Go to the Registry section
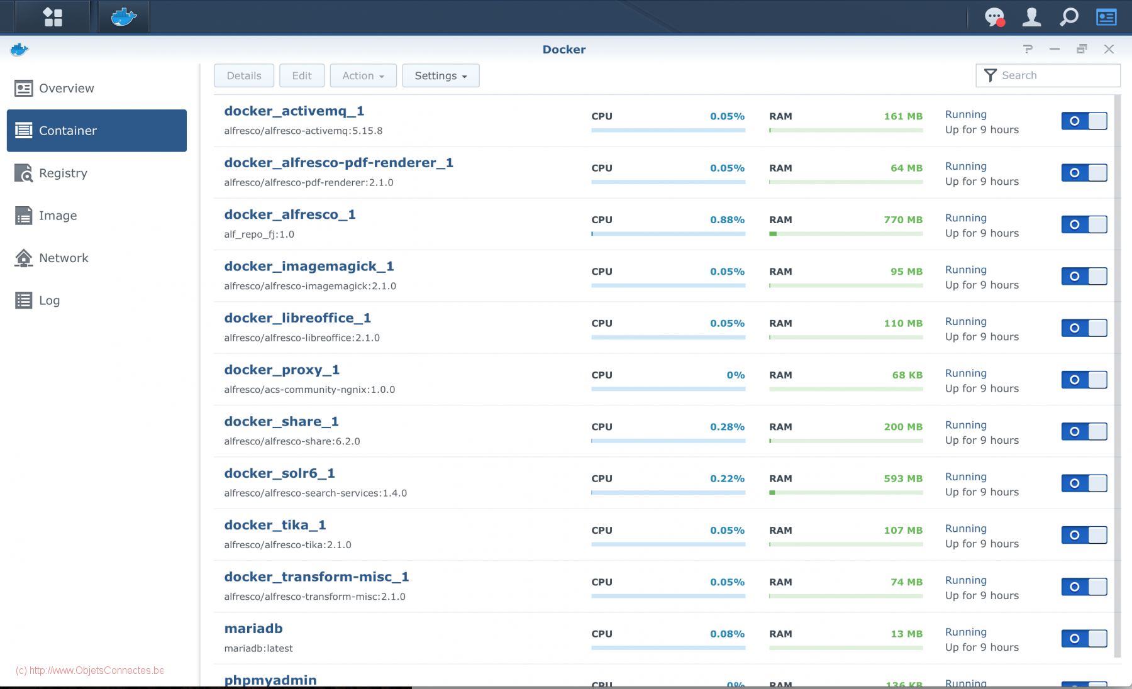 click(x=97, y=173)
